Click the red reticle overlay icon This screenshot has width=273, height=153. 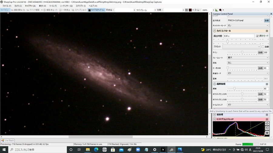(190, 10)
